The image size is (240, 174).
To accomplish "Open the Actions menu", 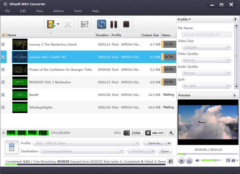I will 58,11.
